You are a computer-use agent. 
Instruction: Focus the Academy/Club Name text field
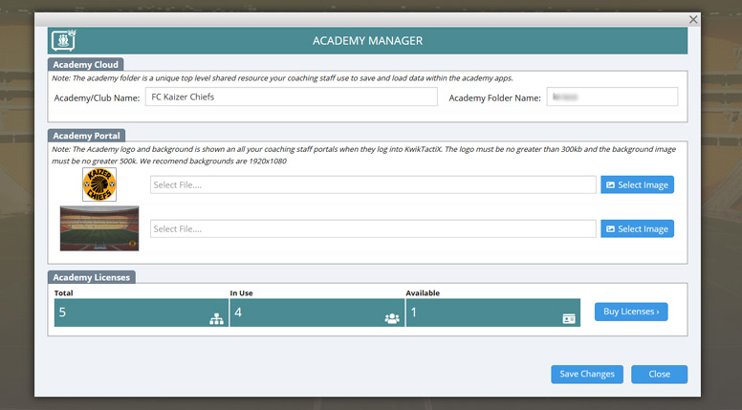[291, 97]
